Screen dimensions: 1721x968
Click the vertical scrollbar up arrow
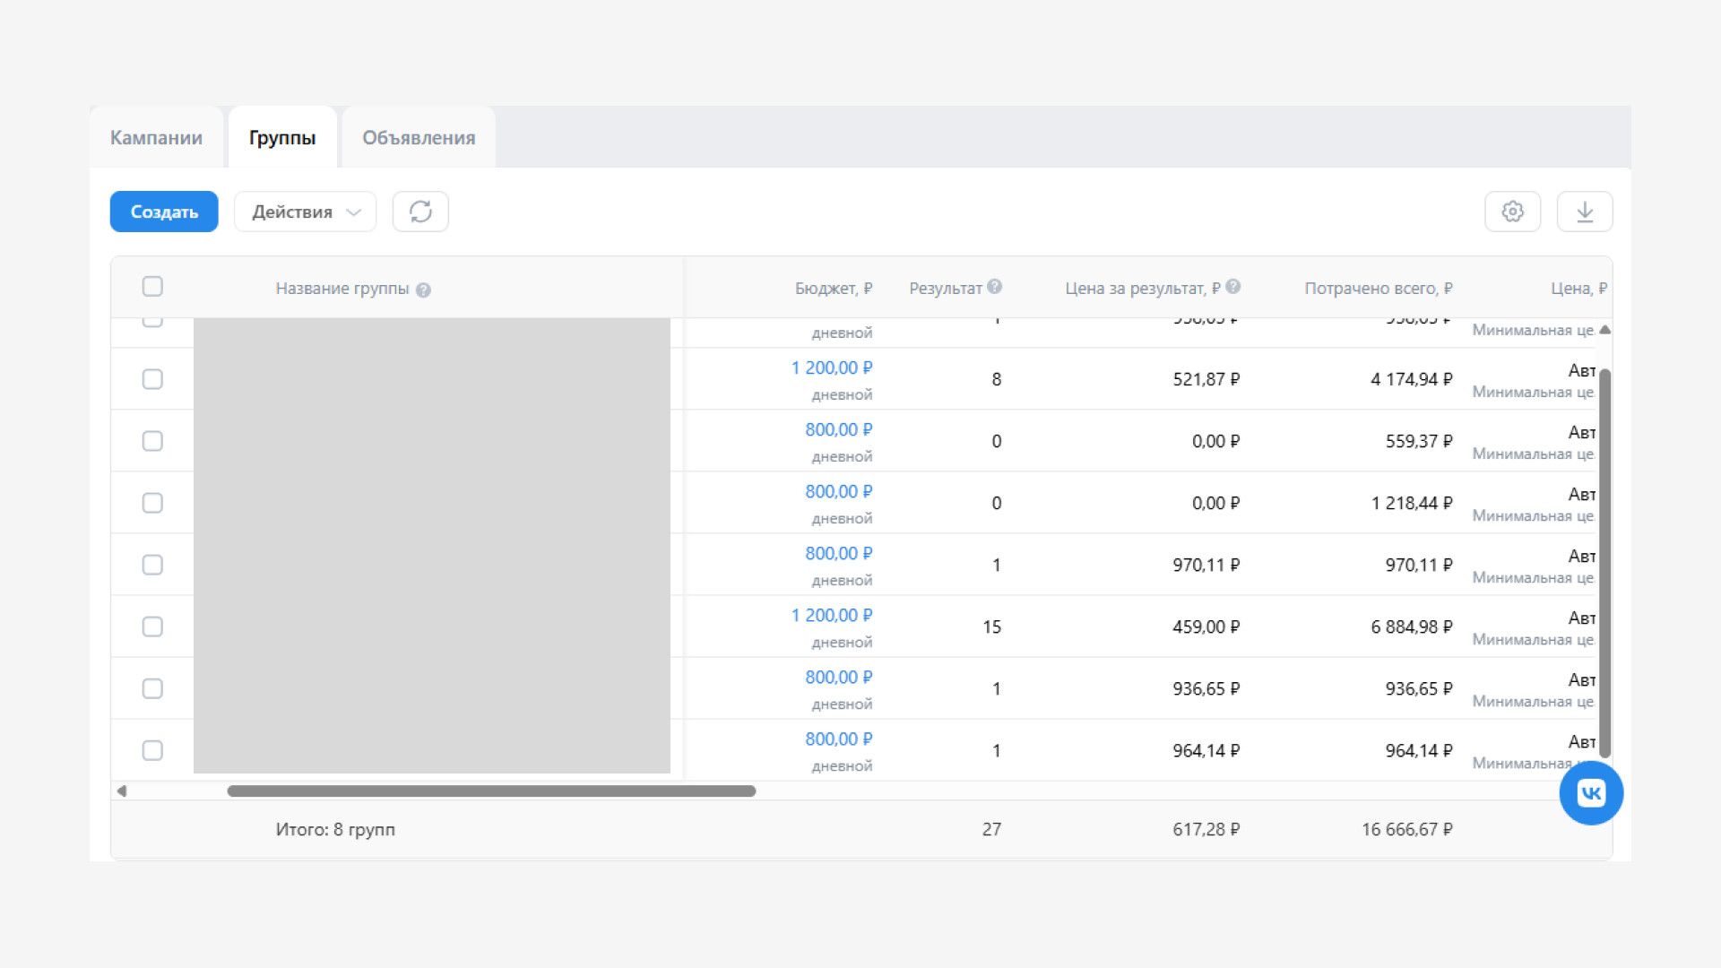1604,330
